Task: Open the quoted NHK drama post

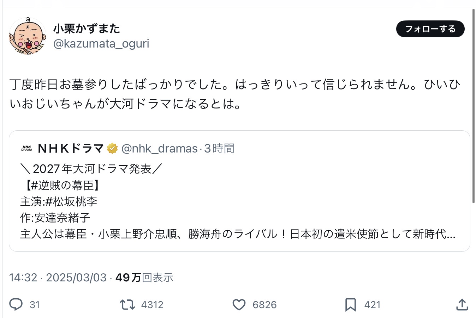Action: coord(239,218)
